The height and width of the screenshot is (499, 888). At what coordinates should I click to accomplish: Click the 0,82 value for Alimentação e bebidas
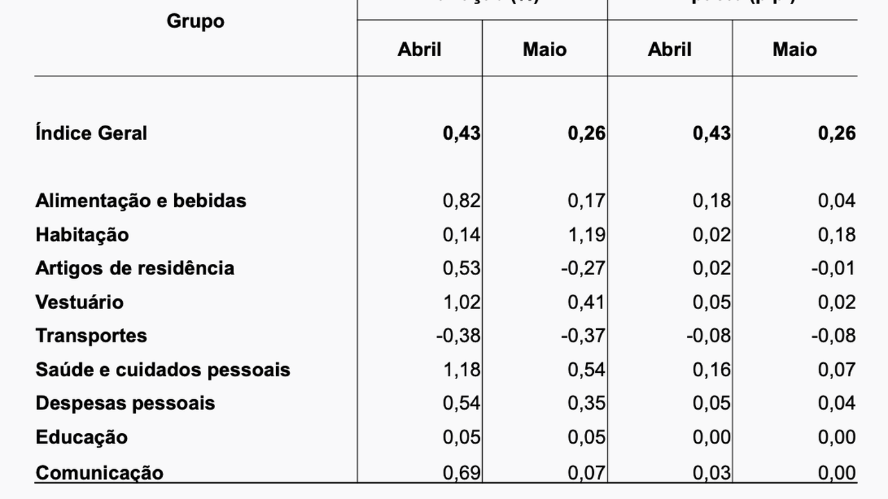point(461,201)
